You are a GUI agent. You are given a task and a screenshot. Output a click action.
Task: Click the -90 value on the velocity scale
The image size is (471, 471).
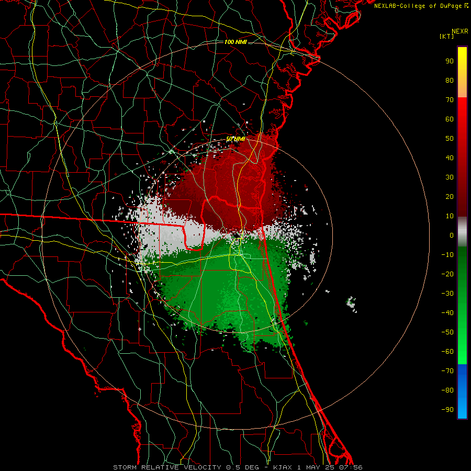pyautogui.click(x=447, y=409)
